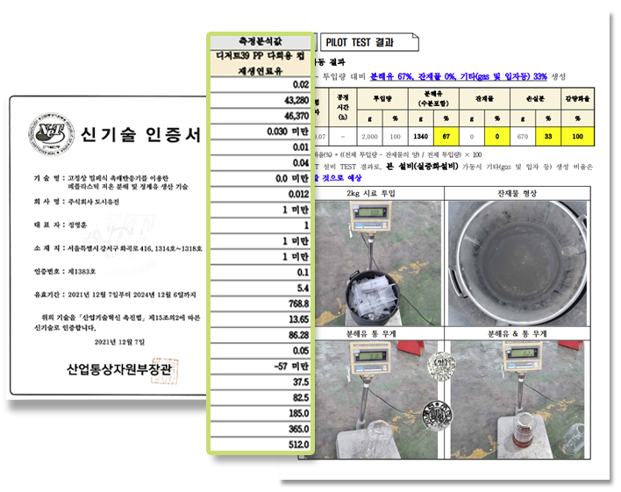Screen dimensions: 621x492
Task: Click the '86.28' value cell
Action: click(x=261, y=335)
